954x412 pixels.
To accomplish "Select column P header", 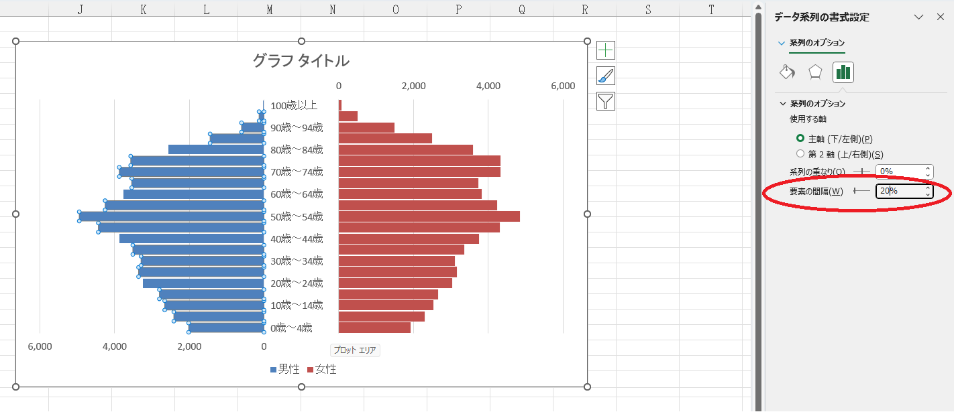I will coord(459,9).
